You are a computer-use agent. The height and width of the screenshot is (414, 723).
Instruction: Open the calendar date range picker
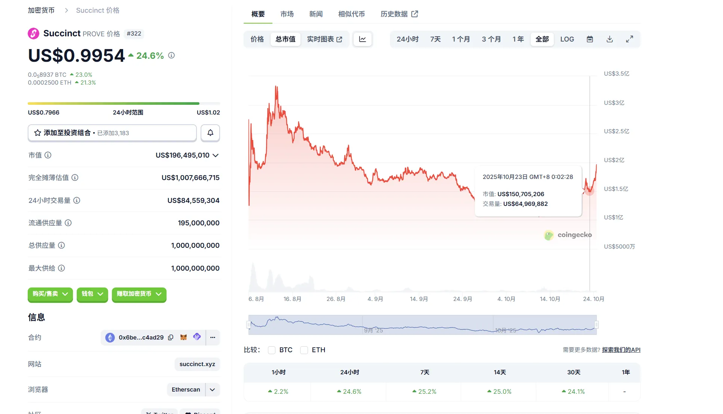590,39
